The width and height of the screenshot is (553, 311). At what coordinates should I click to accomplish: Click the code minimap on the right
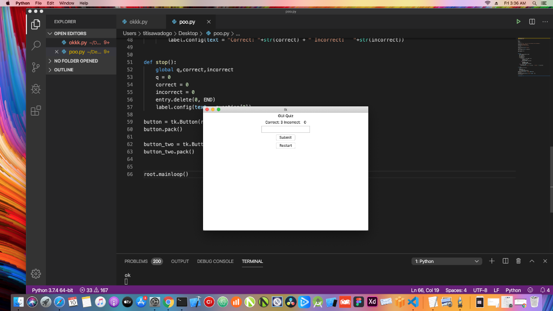tap(534, 56)
